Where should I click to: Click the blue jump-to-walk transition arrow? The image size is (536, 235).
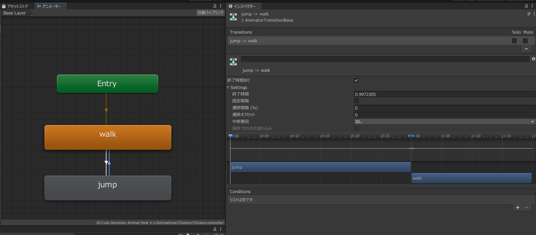tap(109, 163)
